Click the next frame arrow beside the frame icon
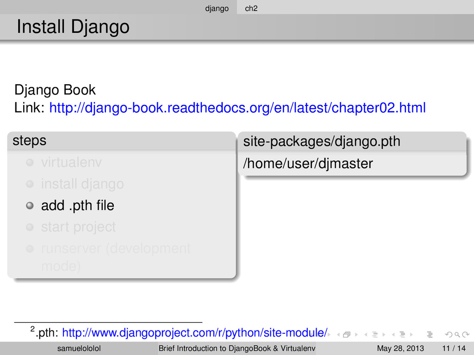 click(x=356, y=335)
